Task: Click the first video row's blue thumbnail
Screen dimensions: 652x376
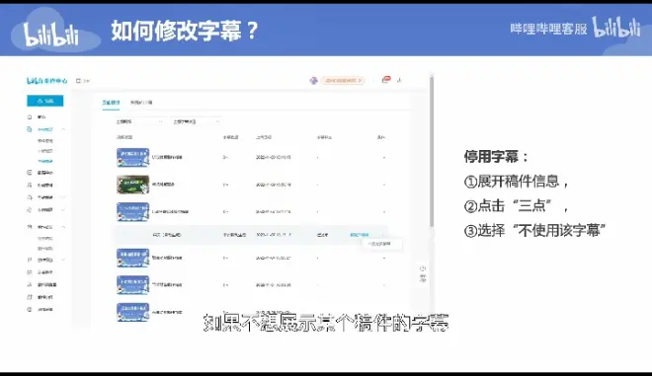Action: click(x=132, y=158)
